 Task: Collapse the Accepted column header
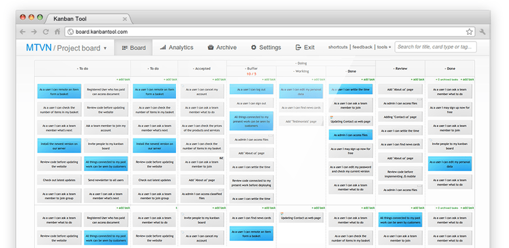point(202,68)
